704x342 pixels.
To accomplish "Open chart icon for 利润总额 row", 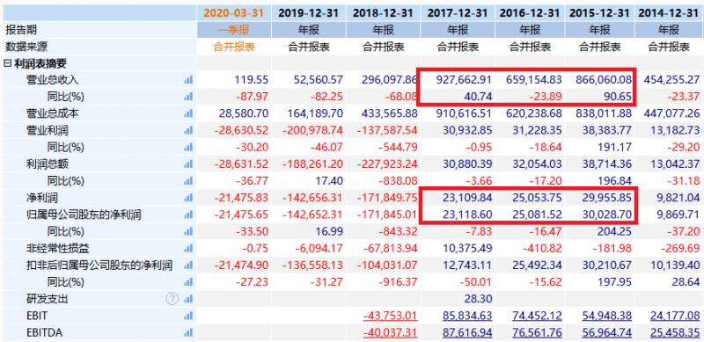I will click(x=188, y=164).
